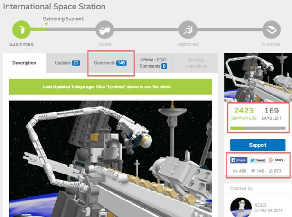This screenshot has width=292, height=217.
Task: Click the Approved stage rocket icon
Action: click(188, 30)
